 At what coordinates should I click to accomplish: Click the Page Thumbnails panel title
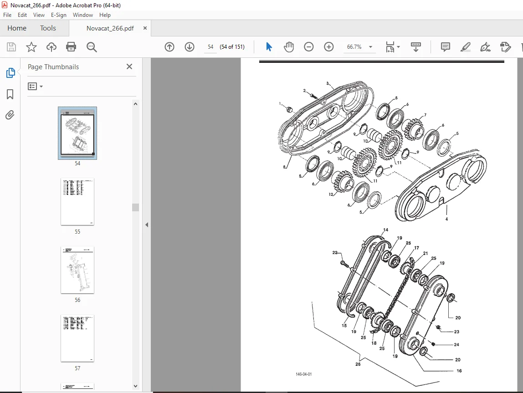53,66
